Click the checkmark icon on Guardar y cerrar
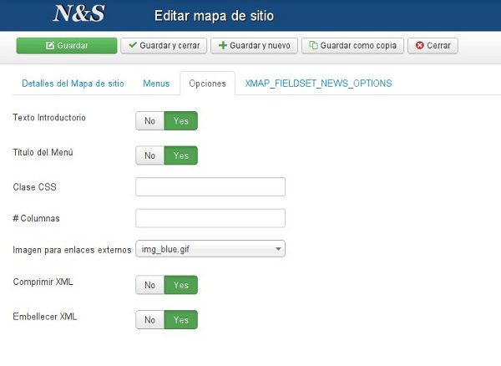This screenshot has height=366, width=501. (133, 45)
